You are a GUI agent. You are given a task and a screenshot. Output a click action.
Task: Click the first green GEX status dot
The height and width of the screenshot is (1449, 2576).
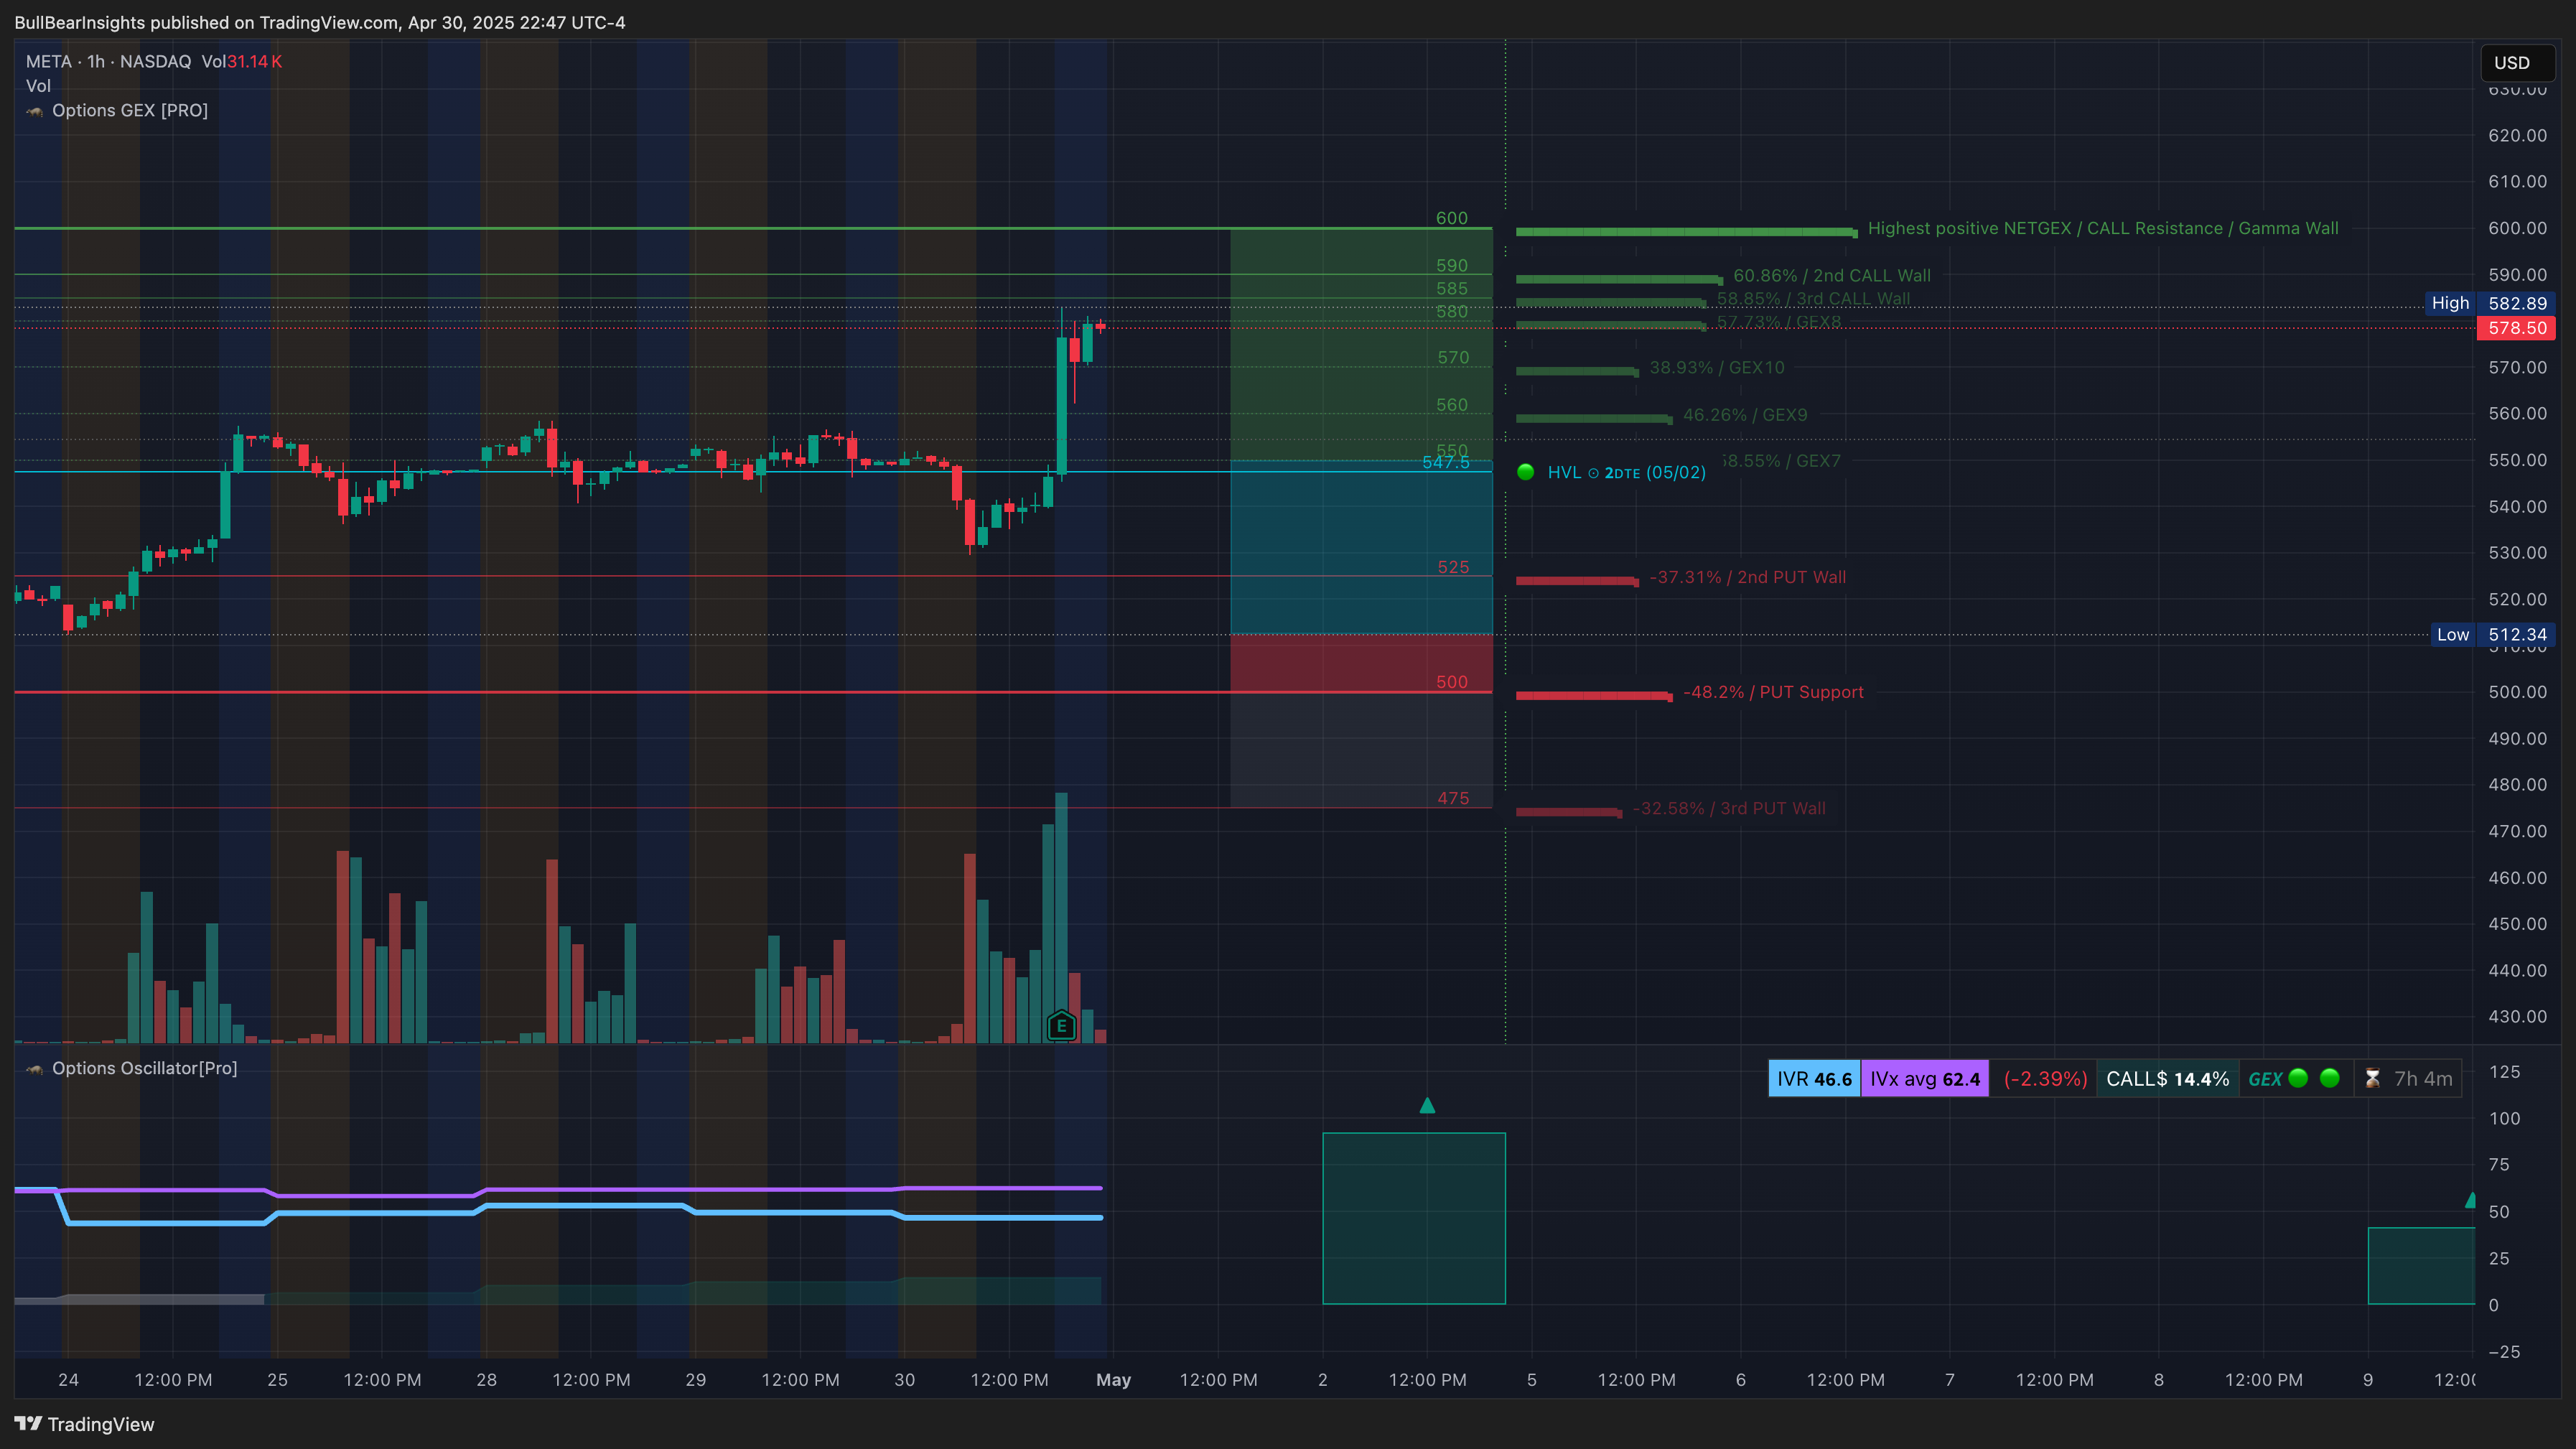pos(2298,1078)
